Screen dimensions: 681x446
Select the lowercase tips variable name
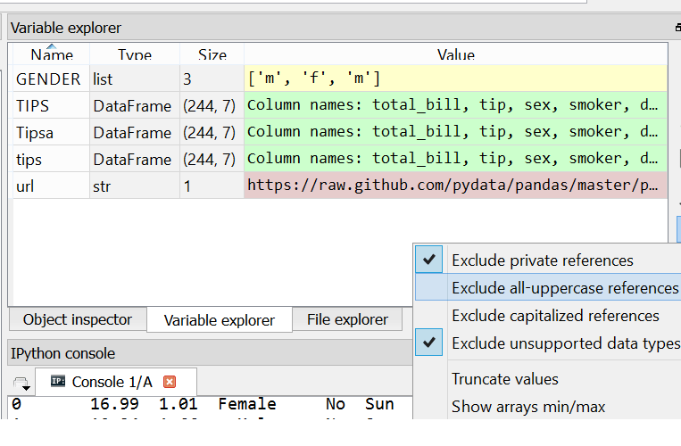point(51,160)
